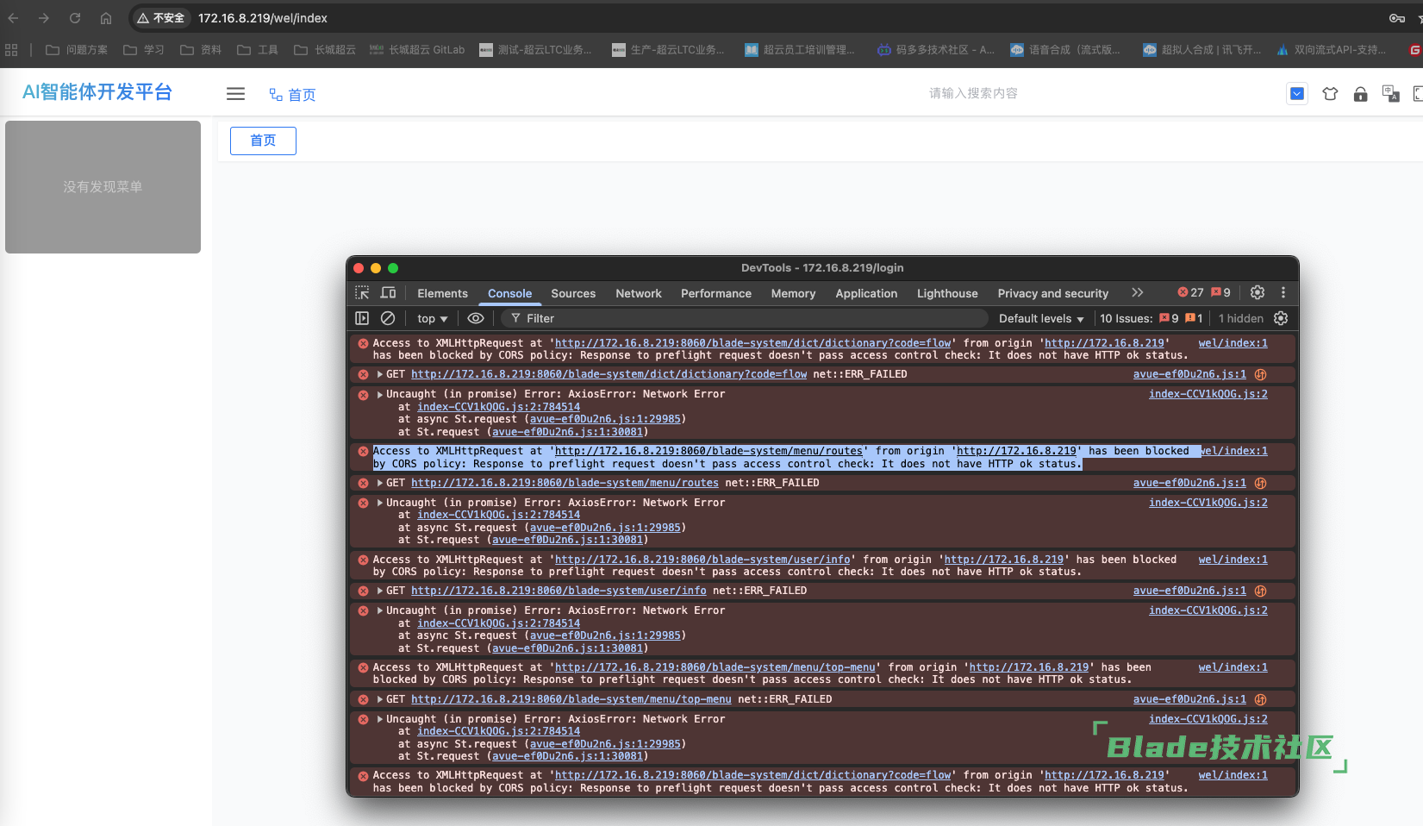Expand the GET dict/dictionary error row
The image size is (1423, 826).
tap(379, 374)
